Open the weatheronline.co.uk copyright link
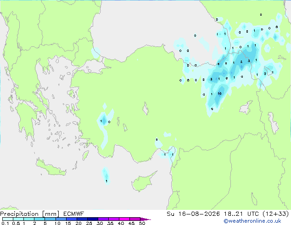291x225 pixels. (252, 221)
